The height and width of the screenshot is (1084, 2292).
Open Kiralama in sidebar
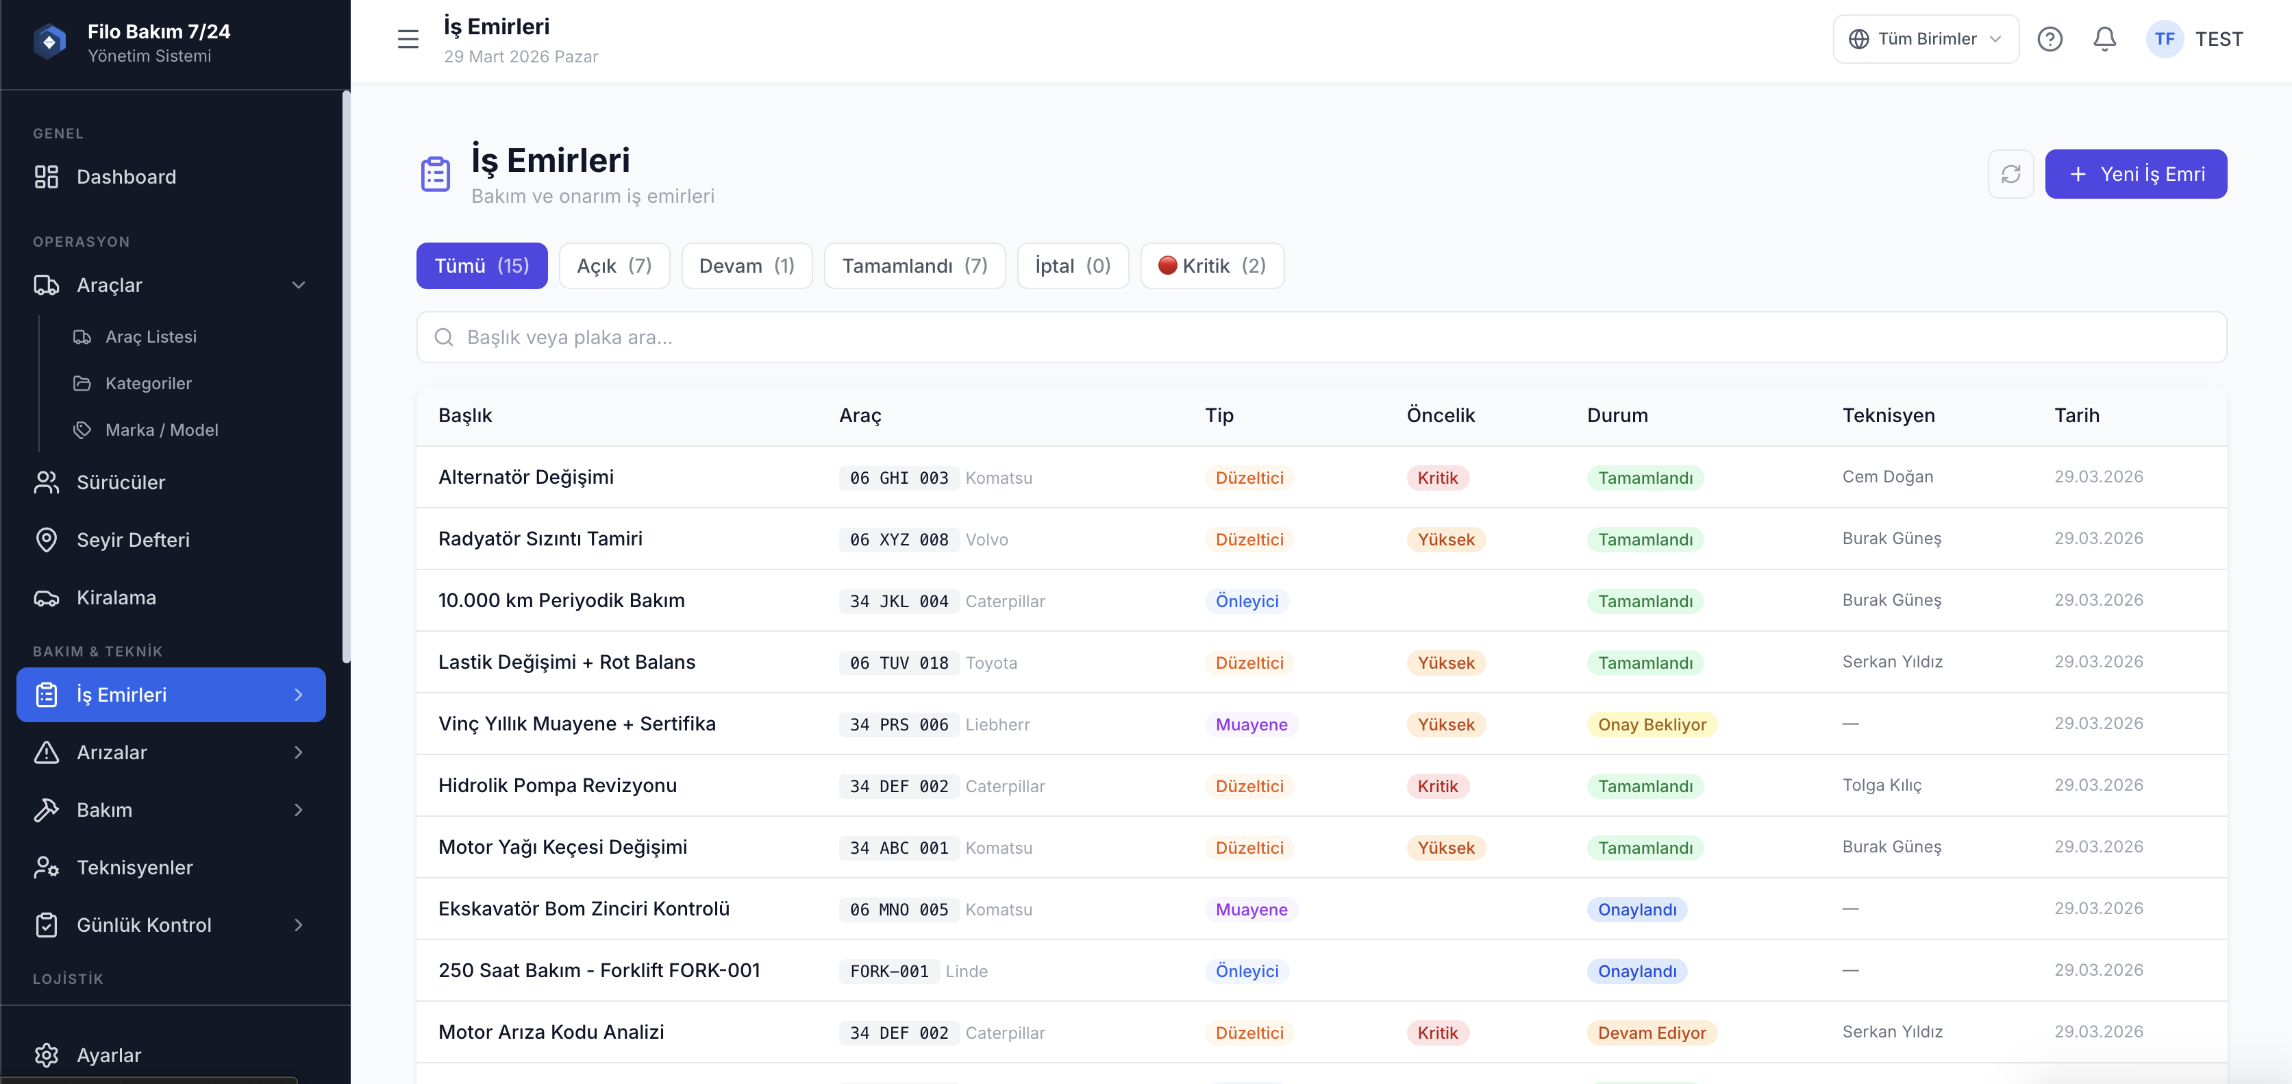point(116,598)
